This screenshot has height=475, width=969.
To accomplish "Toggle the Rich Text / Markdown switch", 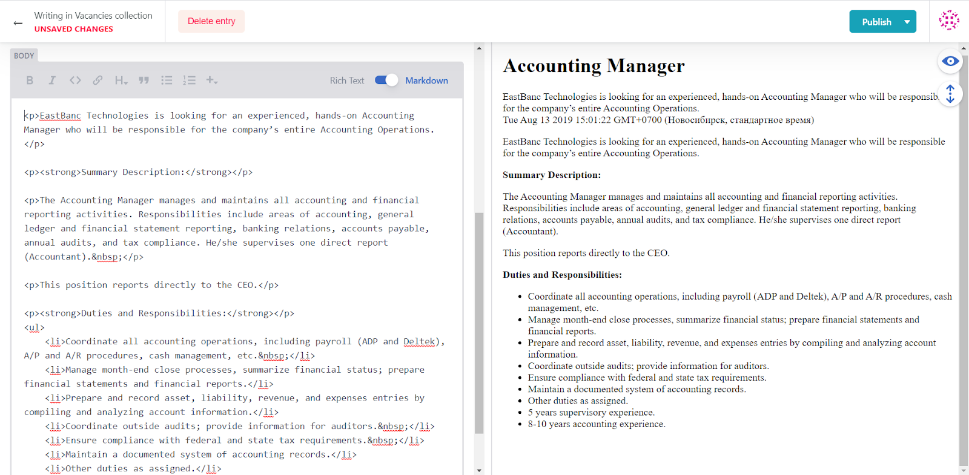I will 386,80.
